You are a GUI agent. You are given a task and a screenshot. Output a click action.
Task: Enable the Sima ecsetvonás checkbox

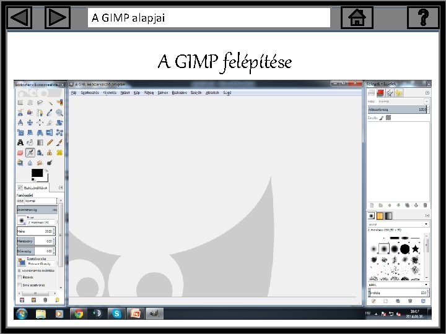pyautogui.click(x=19, y=285)
